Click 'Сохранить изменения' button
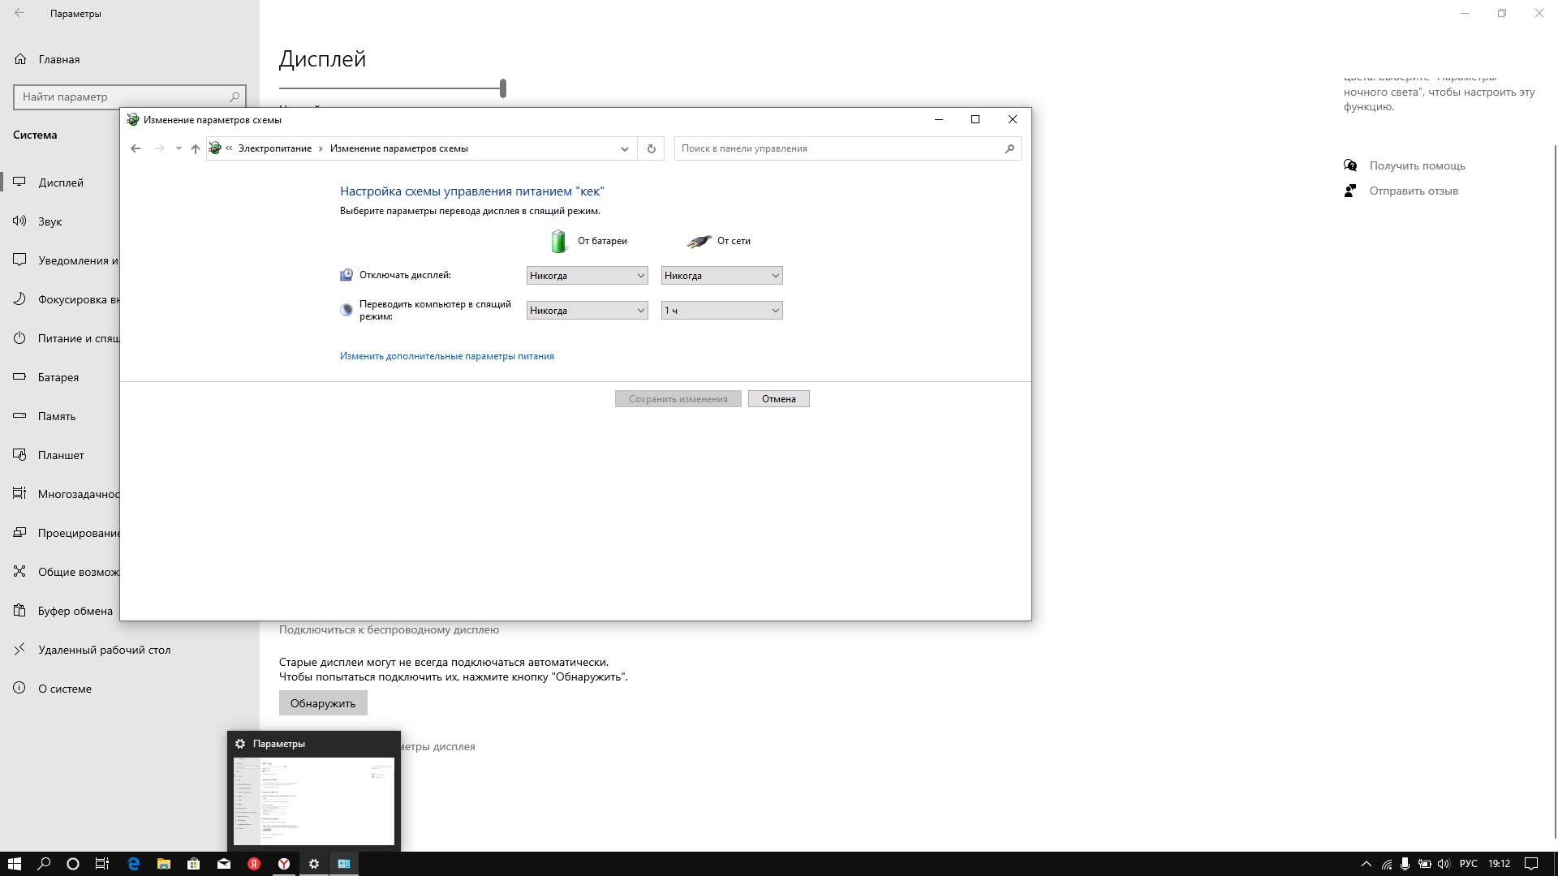 click(678, 398)
